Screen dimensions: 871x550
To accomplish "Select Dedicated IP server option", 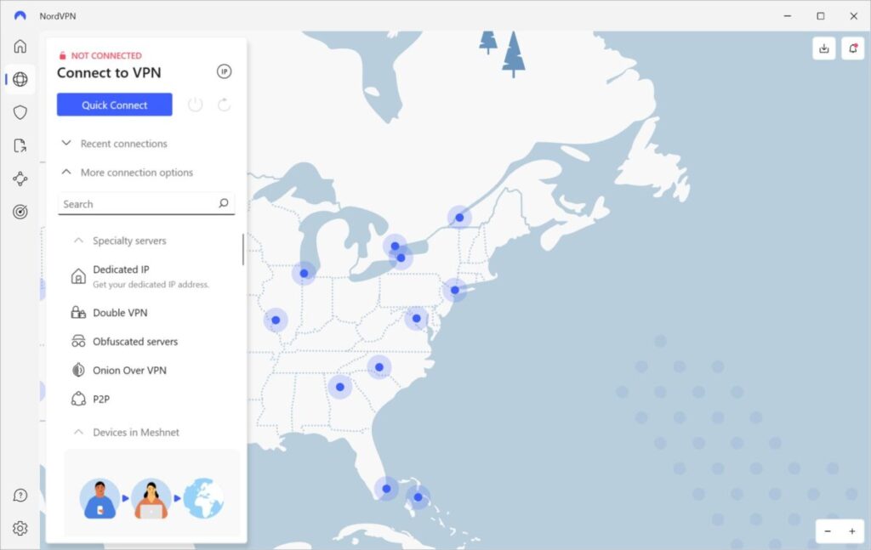I will pos(150,275).
